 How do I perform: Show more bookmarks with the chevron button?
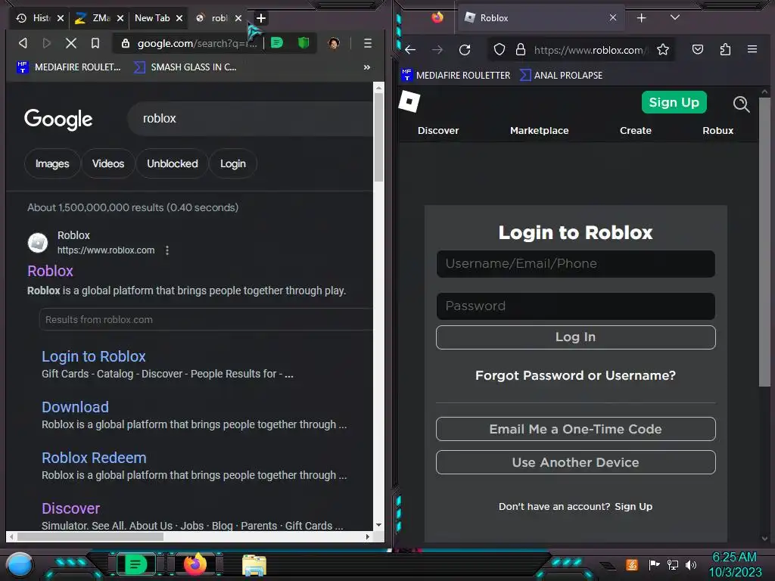point(367,67)
